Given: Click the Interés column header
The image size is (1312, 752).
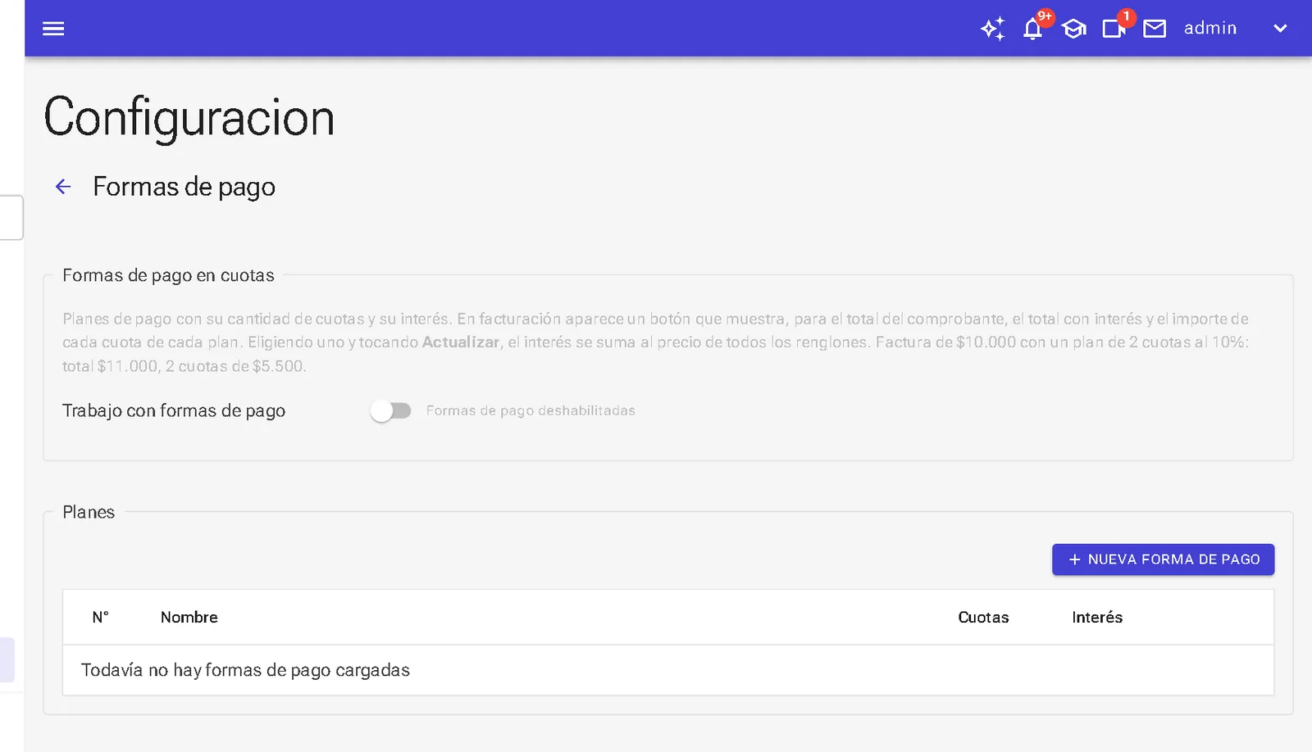Looking at the screenshot, I should pyautogui.click(x=1097, y=618).
